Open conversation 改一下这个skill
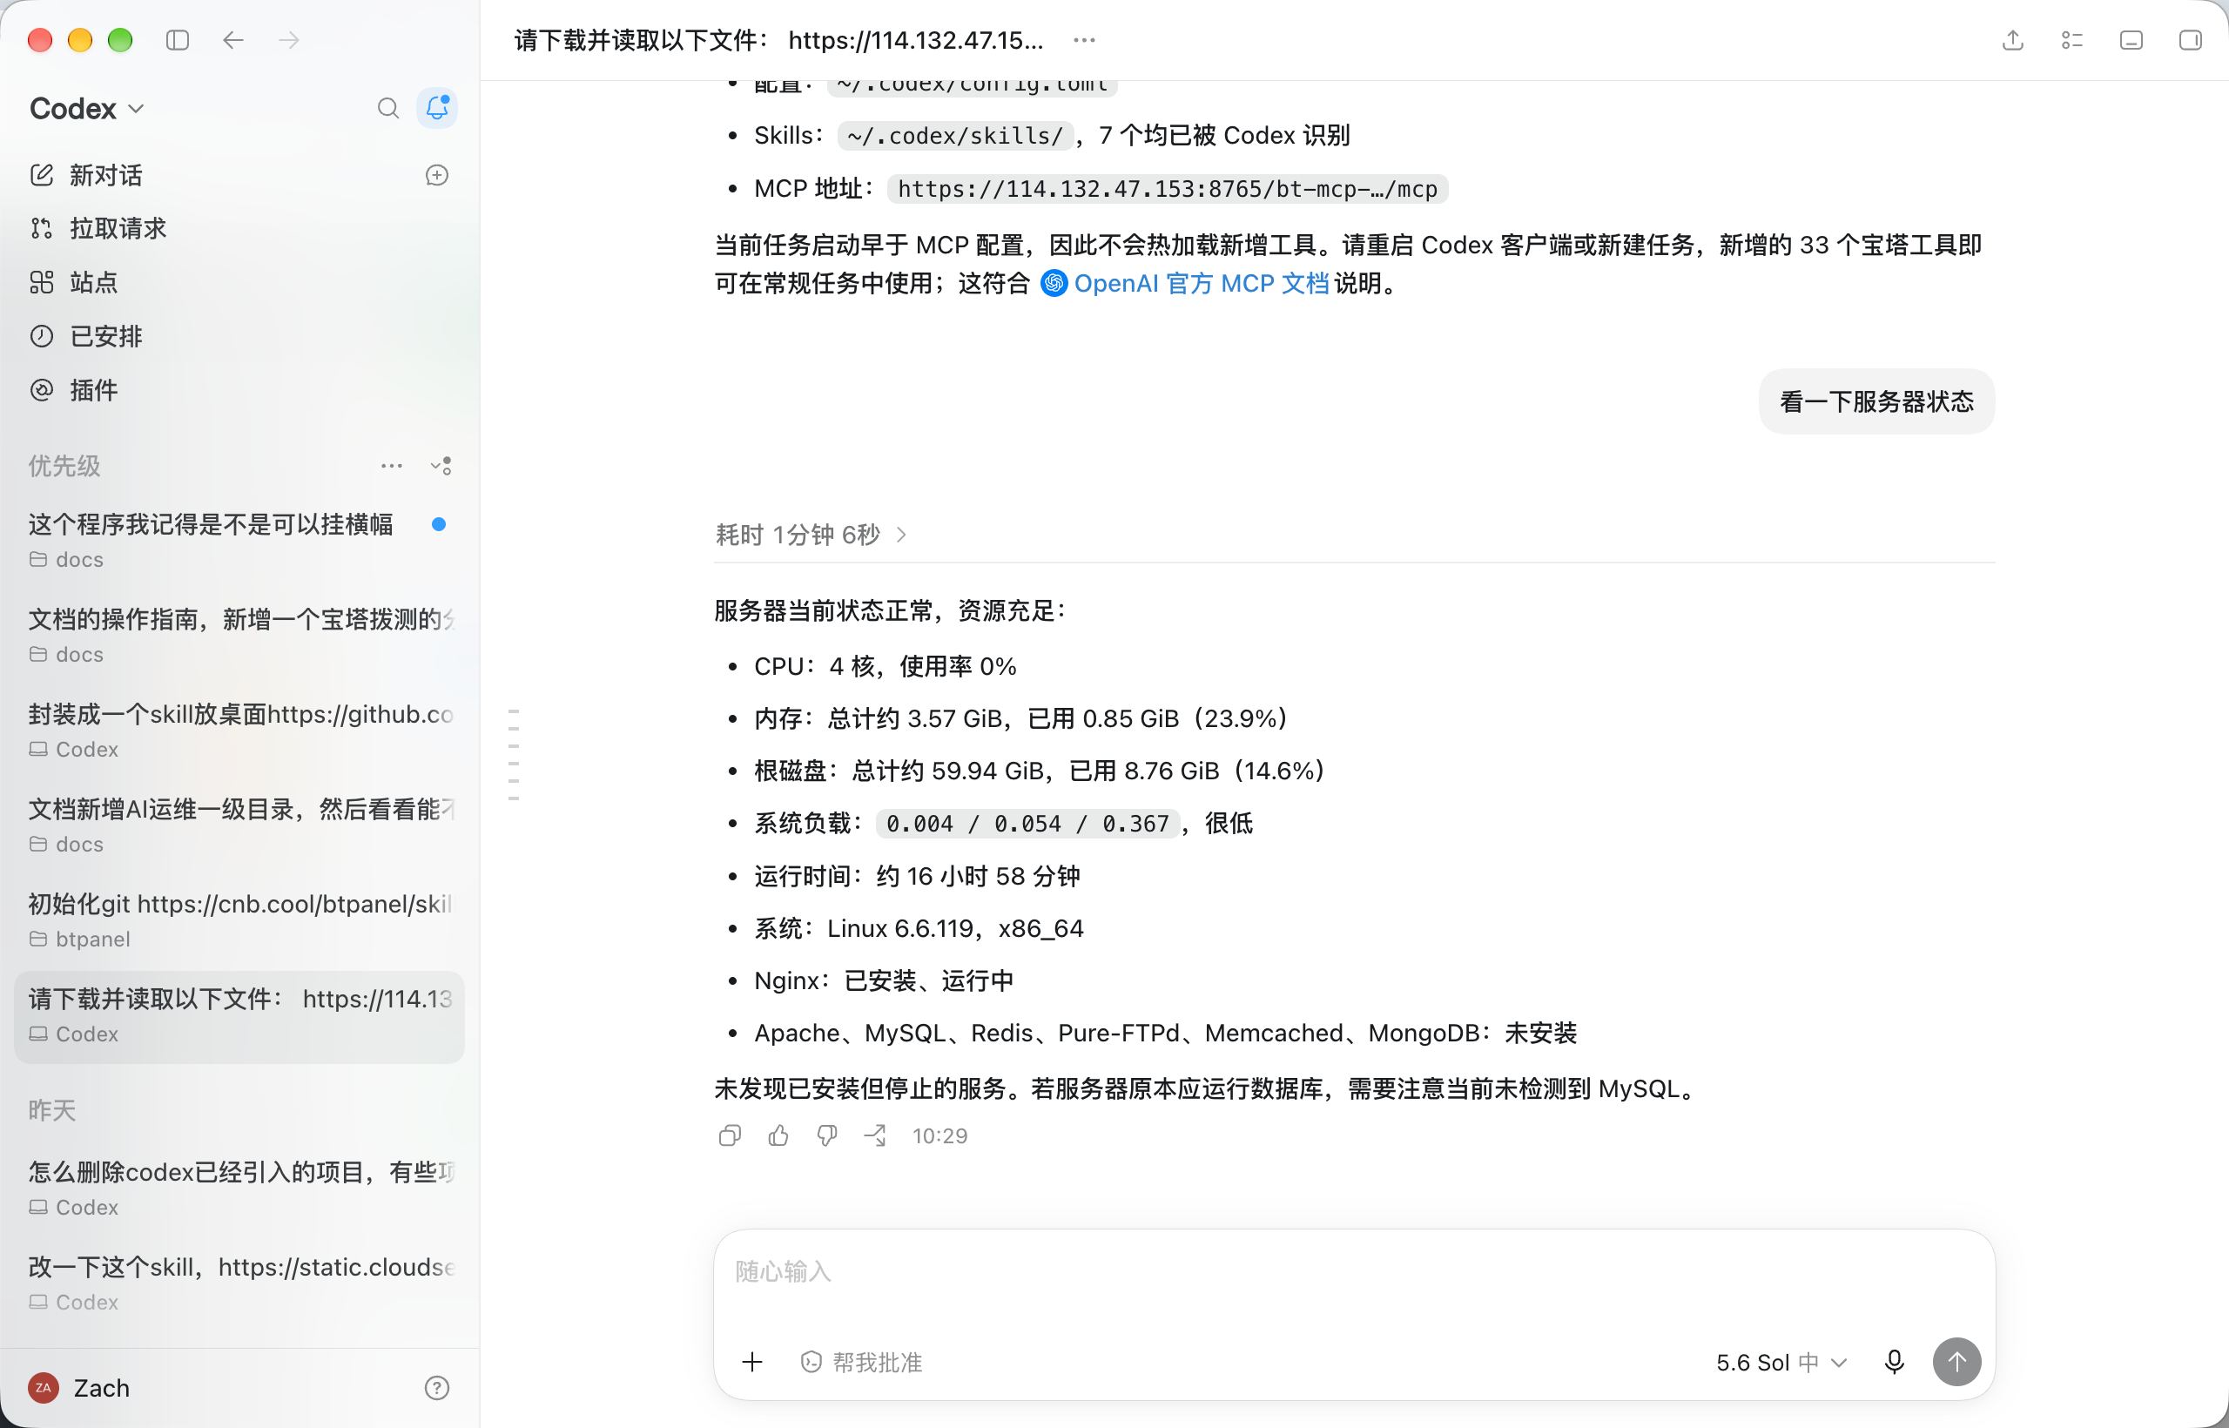The image size is (2229, 1428). [239, 1283]
